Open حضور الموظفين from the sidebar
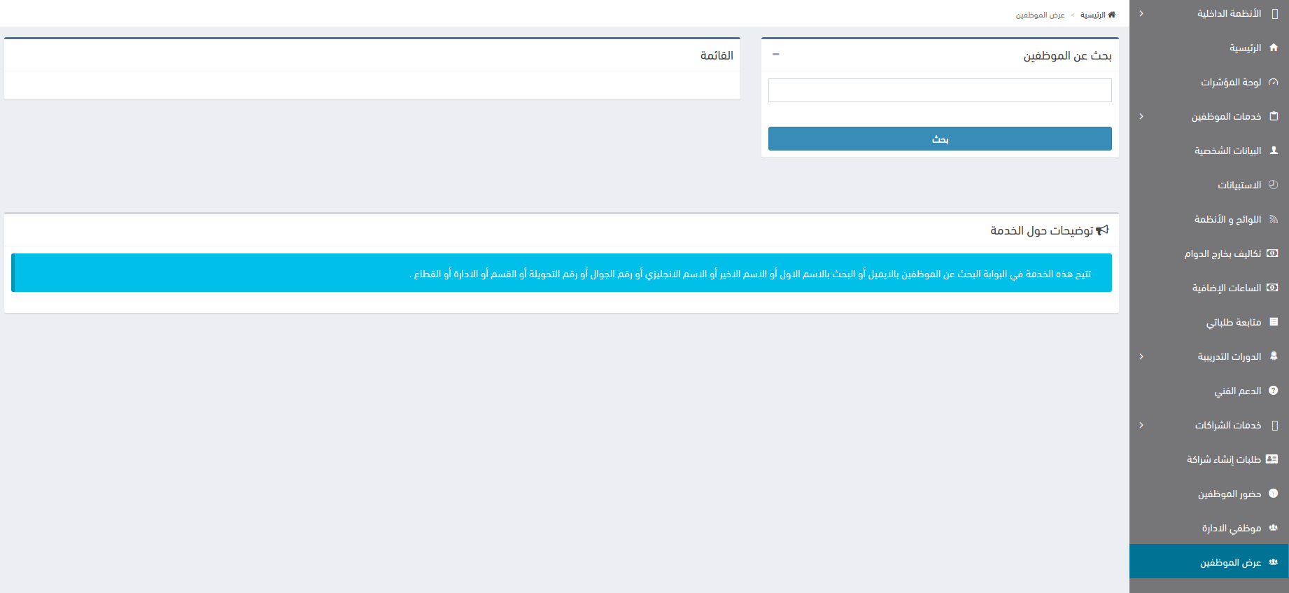The image size is (1289, 593). point(1229,494)
